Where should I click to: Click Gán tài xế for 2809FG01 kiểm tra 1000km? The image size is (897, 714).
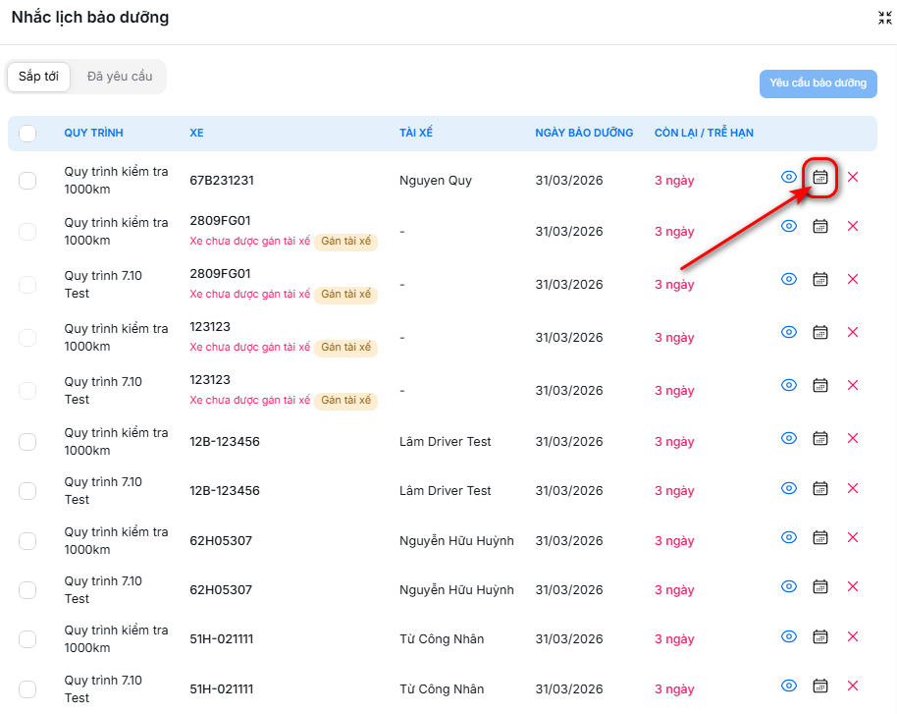(x=345, y=242)
